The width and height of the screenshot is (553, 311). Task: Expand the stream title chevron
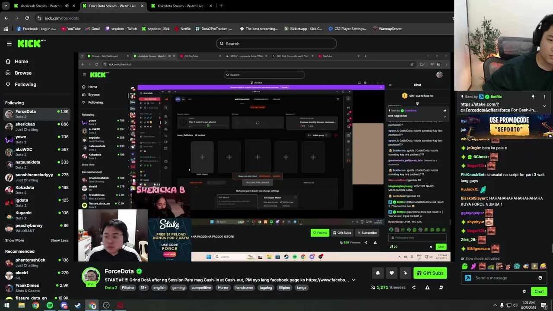pyautogui.click(x=353, y=280)
